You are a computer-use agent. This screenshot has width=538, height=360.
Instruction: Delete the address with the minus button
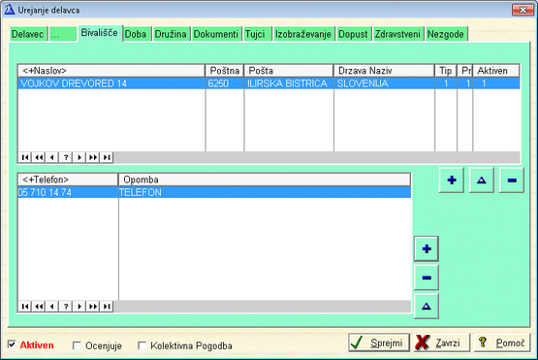click(x=512, y=180)
